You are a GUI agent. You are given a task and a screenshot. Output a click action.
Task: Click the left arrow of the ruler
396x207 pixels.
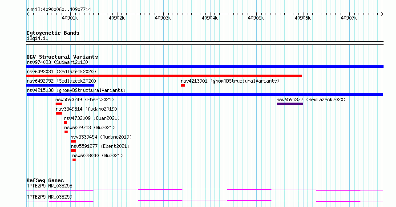pos(28,14)
